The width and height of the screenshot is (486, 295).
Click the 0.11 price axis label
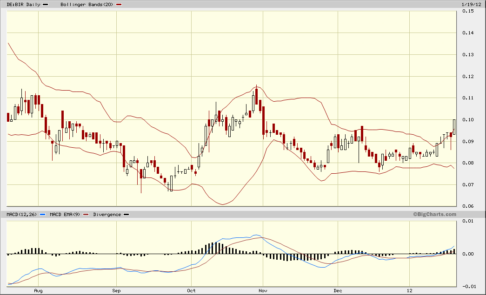[468, 98]
